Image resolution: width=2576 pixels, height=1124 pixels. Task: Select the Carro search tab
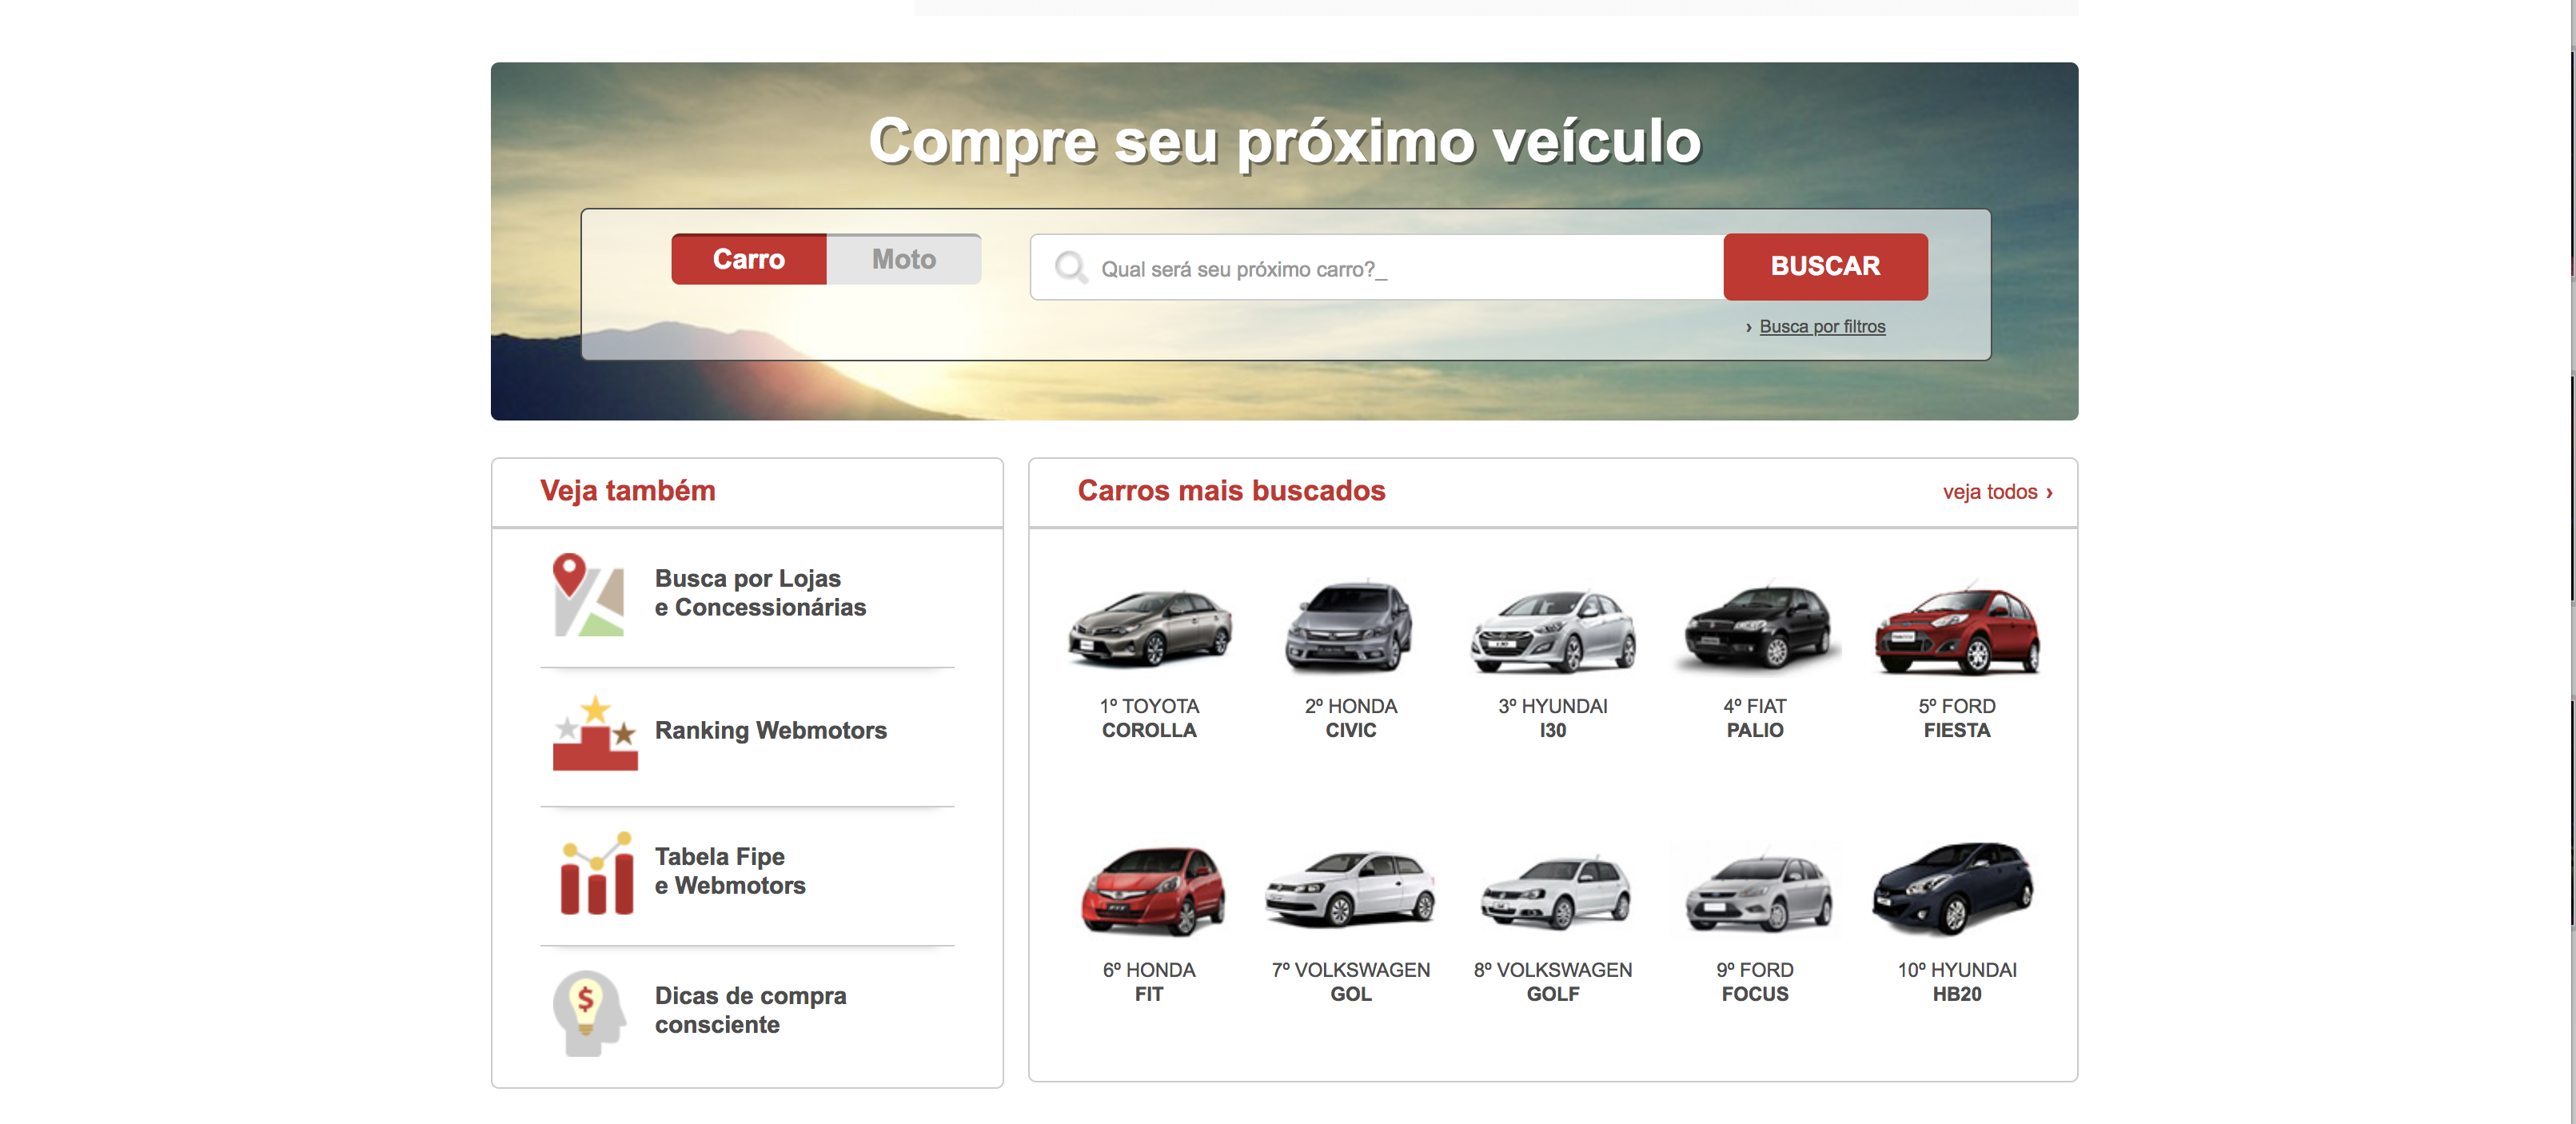point(748,259)
